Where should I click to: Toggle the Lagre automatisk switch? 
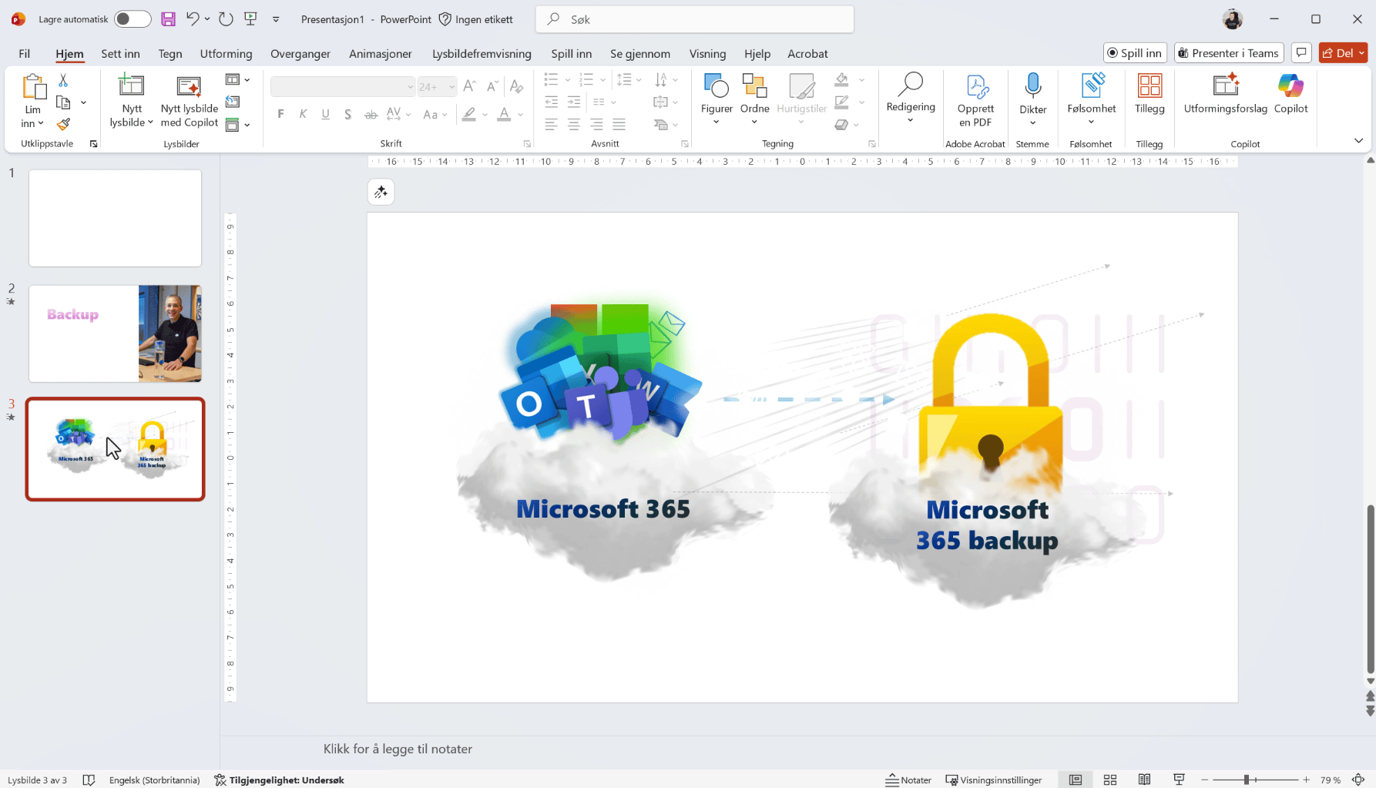(131, 18)
